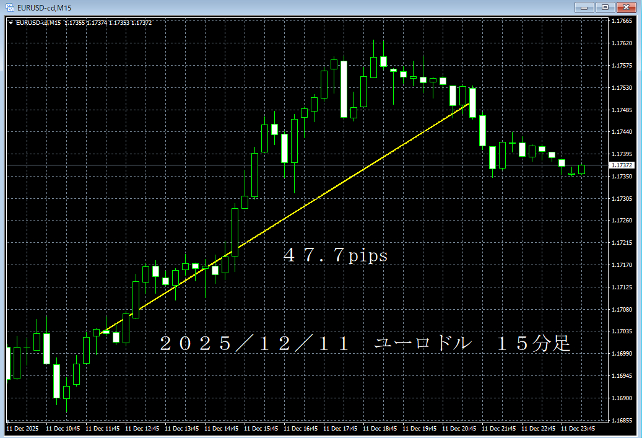This screenshot has height=438, width=642.
Task: Maximize the EURUSD-cd,M15 chart window
Action: pos(605,7)
